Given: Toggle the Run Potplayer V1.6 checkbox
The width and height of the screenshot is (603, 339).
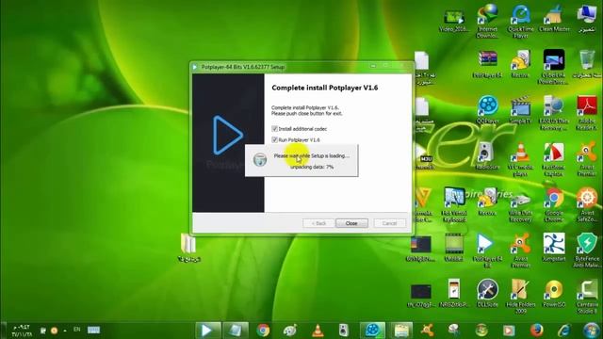Looking at the screenshot, I should point(274,140).
